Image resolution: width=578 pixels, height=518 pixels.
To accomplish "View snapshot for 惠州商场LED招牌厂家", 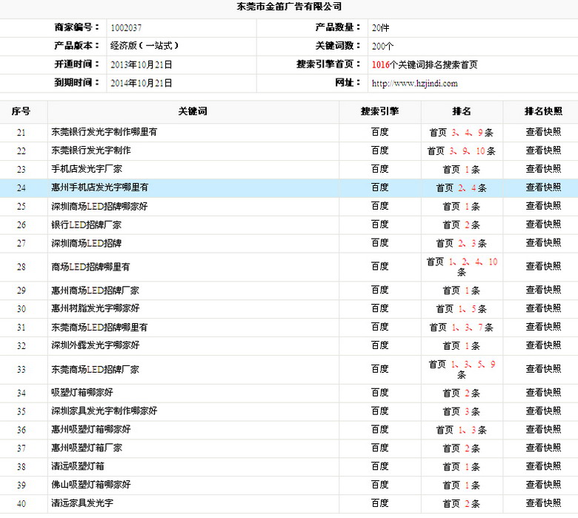I will point(543,290).
